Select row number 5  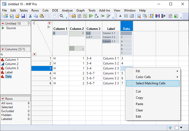tap(42, 78)
